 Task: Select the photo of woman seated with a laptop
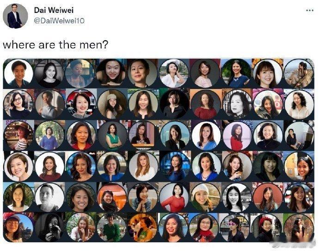pos(299,136)
